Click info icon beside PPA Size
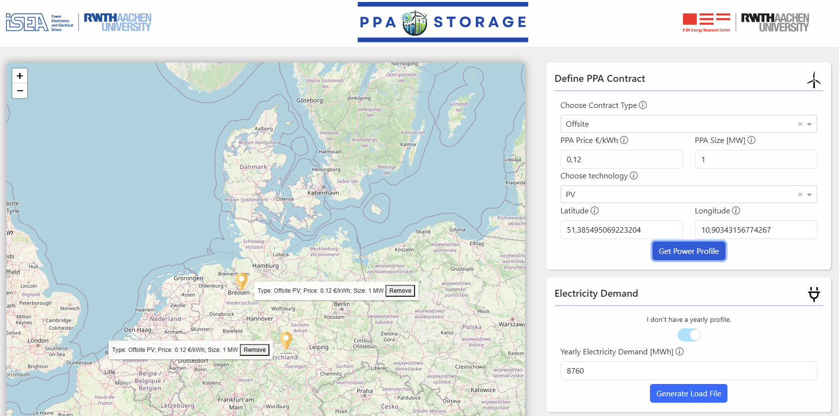Viewport: 839px width, 416px height. coord(751,140)
